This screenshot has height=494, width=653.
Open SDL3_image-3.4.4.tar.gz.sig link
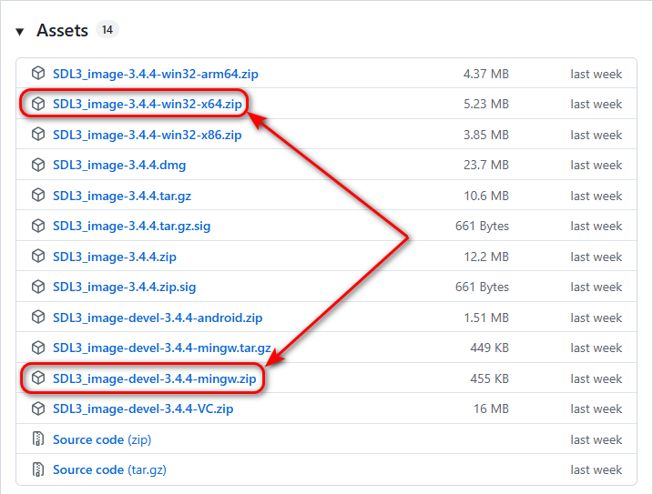pos(131,226)
